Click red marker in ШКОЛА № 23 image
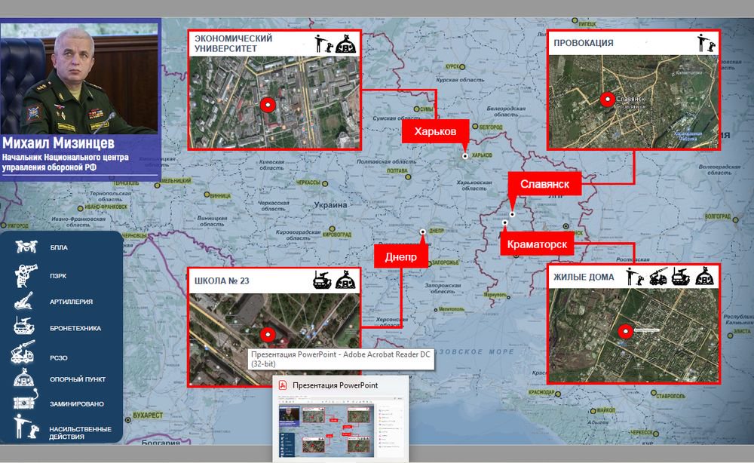 (x=265, y=334)
